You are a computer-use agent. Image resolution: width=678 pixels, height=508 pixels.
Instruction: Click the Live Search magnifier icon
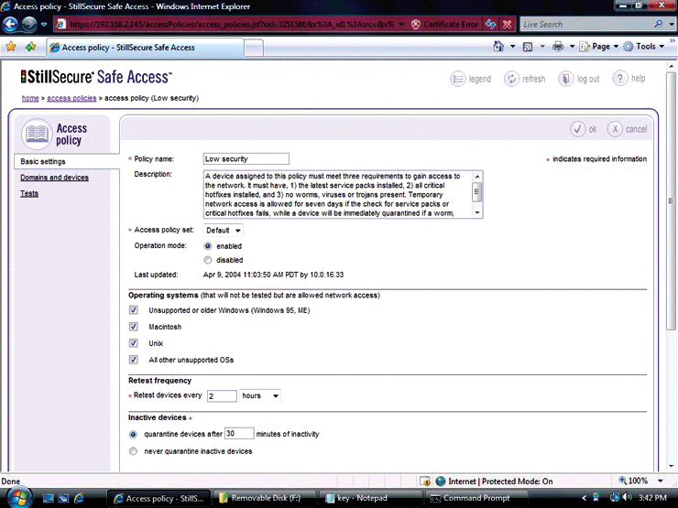pos(659,24)
